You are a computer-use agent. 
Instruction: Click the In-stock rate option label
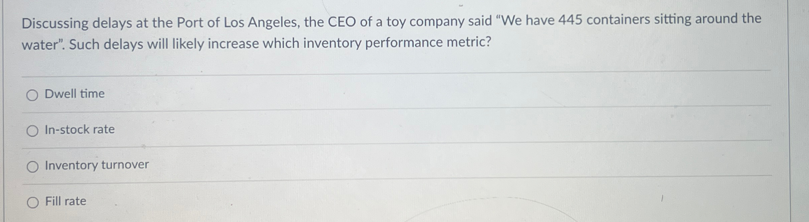coord(79,130)
